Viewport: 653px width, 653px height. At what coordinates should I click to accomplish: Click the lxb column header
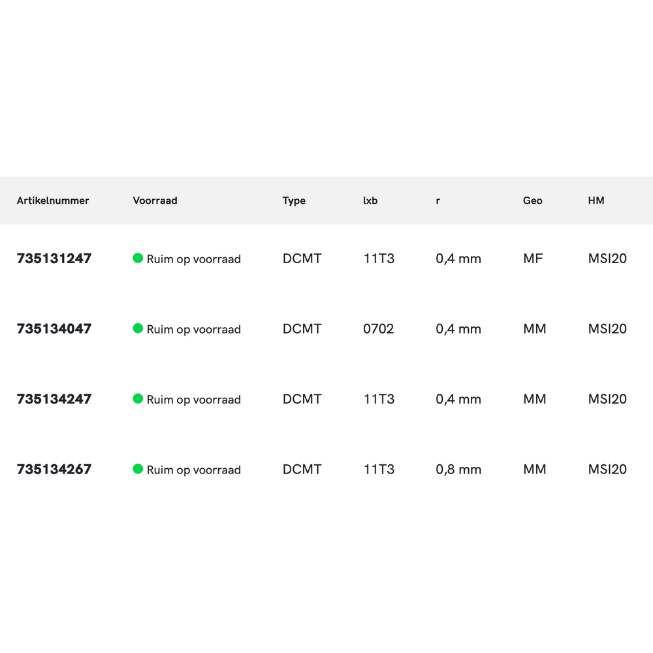click(x=370, y=200)
